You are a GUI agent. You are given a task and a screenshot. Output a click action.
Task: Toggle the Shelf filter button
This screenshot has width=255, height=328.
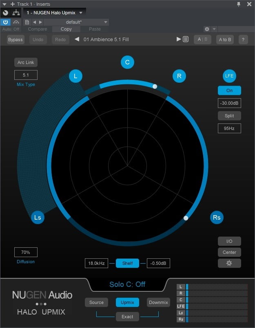click(x=127, y=263)
